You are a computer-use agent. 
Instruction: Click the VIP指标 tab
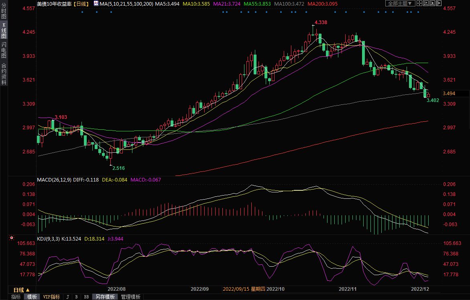point(51,297)
